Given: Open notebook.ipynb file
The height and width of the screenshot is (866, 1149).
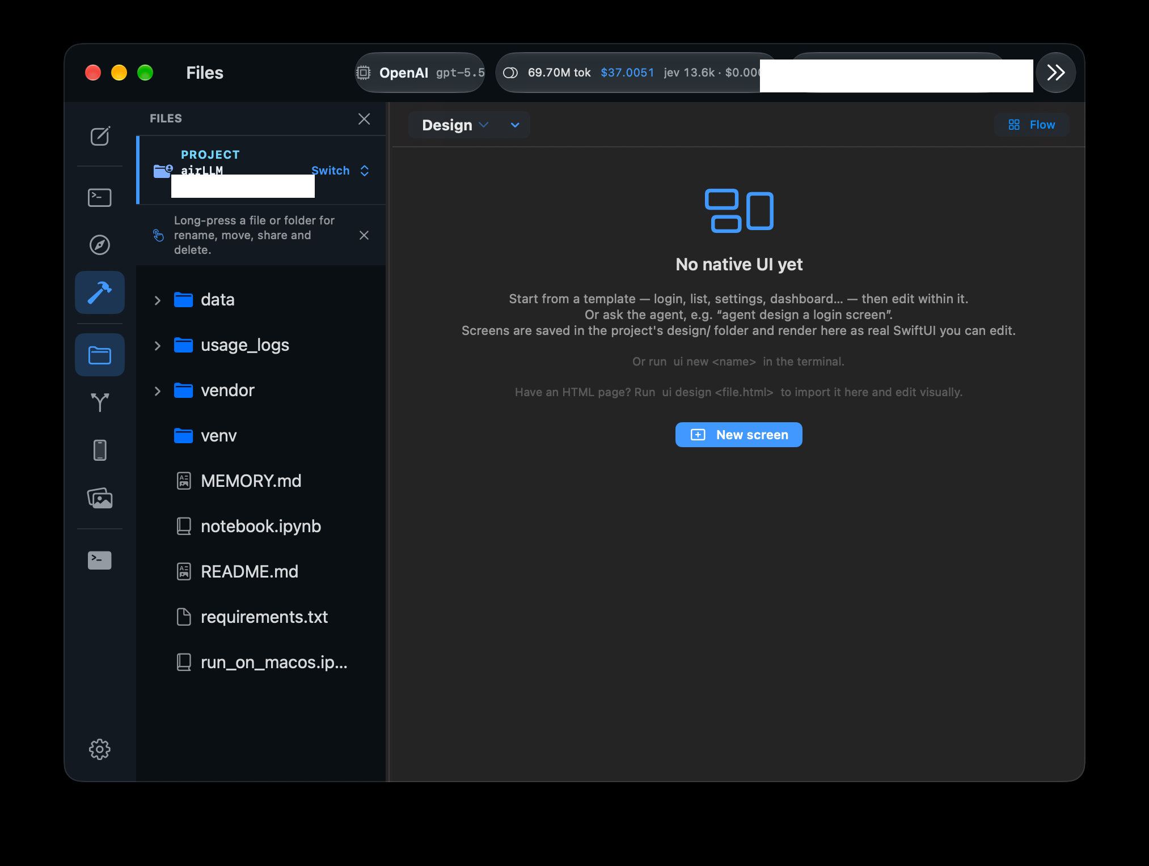Looking at the screenshot, I should coord(261,526).
